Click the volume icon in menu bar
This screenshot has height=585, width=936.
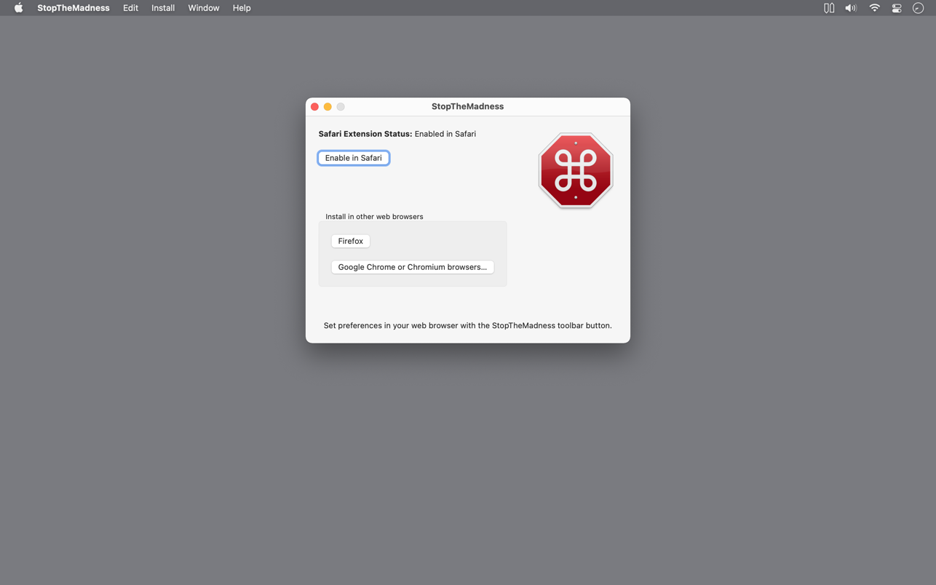[850, 8]
